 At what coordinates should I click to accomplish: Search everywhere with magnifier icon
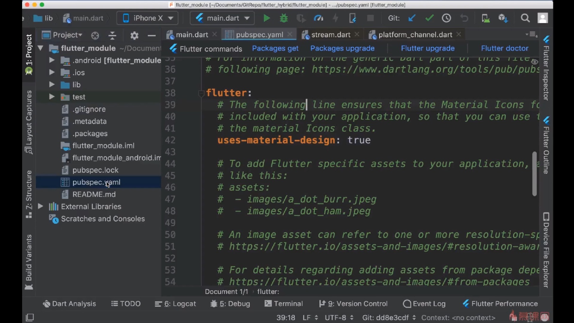pyautogui.click(x=525, y=18)
